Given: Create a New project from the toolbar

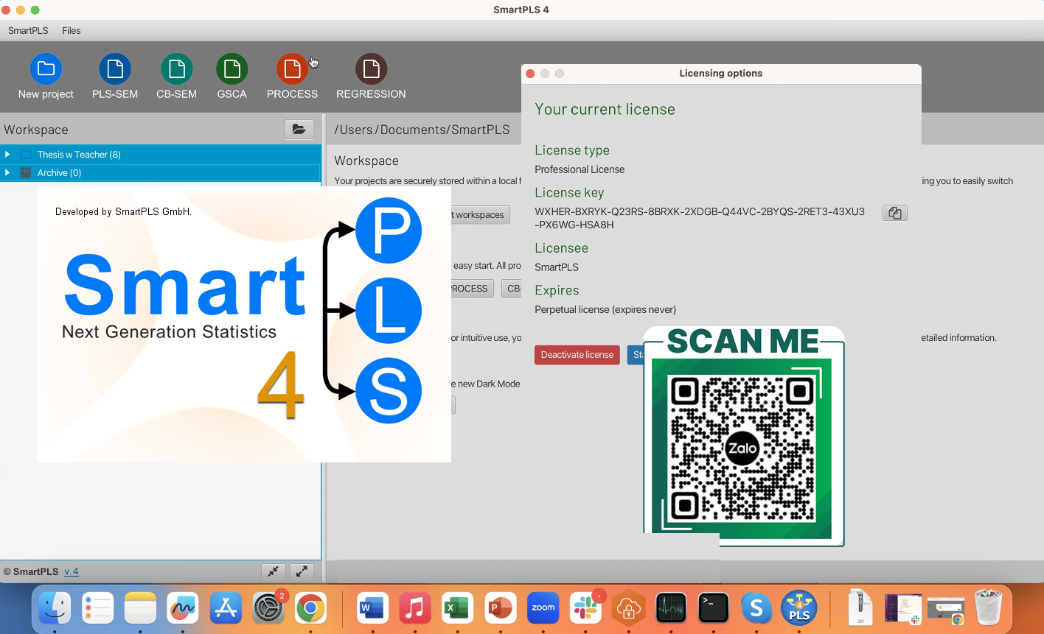Looking at the screenshot, I should (x=46, y=77).
